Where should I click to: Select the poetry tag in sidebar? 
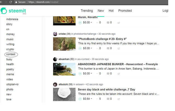pos(10,69)
